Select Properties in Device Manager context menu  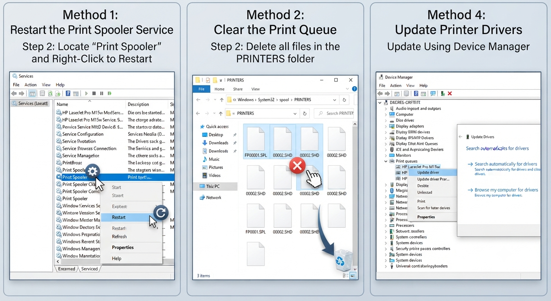pos(426,217)
